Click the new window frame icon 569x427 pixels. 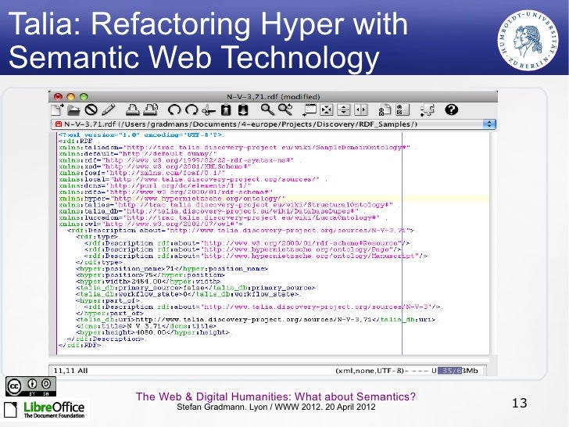tap(310, 109)
